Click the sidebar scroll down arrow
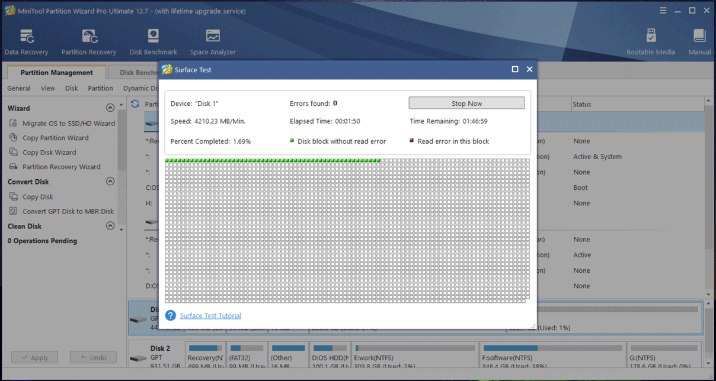This screenshot has height=381, width=716. click(x=122, y=229)
